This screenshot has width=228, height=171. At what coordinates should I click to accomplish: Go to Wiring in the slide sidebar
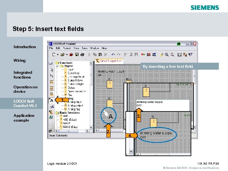point(20,60)
